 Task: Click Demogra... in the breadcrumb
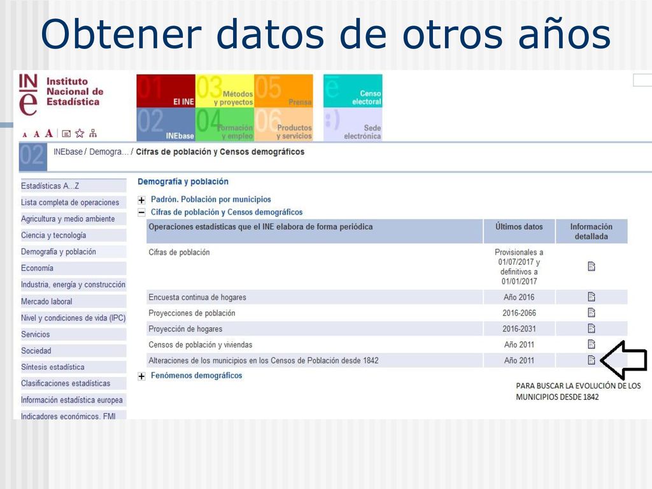pos(109,152)
